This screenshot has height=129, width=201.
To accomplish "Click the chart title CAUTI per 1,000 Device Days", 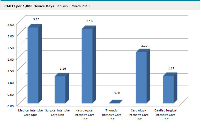I will (29, 6).
